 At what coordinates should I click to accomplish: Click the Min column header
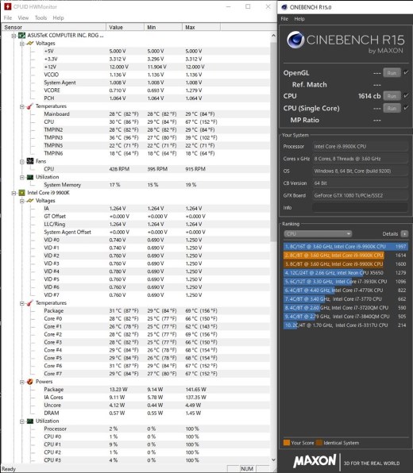click(x=164, y=27)
